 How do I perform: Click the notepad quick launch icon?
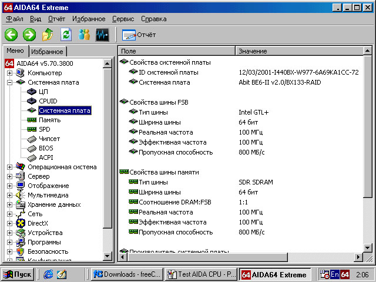tap(62, 274)
